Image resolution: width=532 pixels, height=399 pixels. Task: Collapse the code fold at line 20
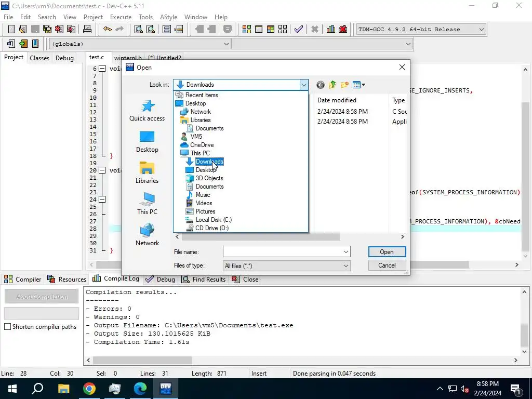coord(102,170)
